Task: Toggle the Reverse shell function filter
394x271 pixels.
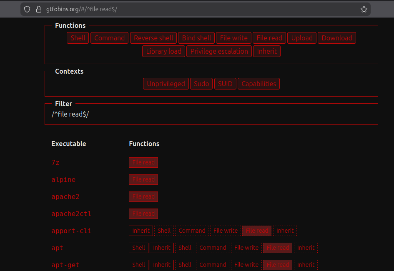Action: 153,38
